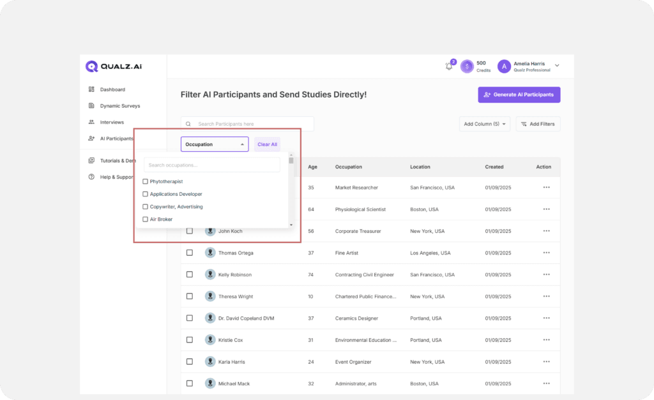Image resolution: width=654 pixels, height=400 pixels.
Task: Click the search magnifier icon
Action: pyautogui.click(x=188, y=124)
